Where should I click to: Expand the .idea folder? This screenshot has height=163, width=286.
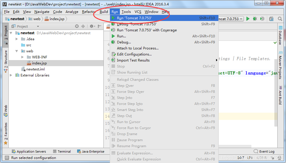coord(16,39)
